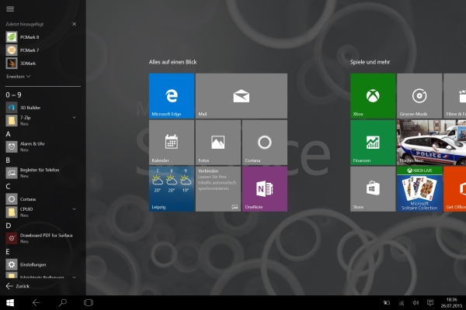The image size is (466, 310).
Task: Open the network tray icon
Action: tap(402, 303)
